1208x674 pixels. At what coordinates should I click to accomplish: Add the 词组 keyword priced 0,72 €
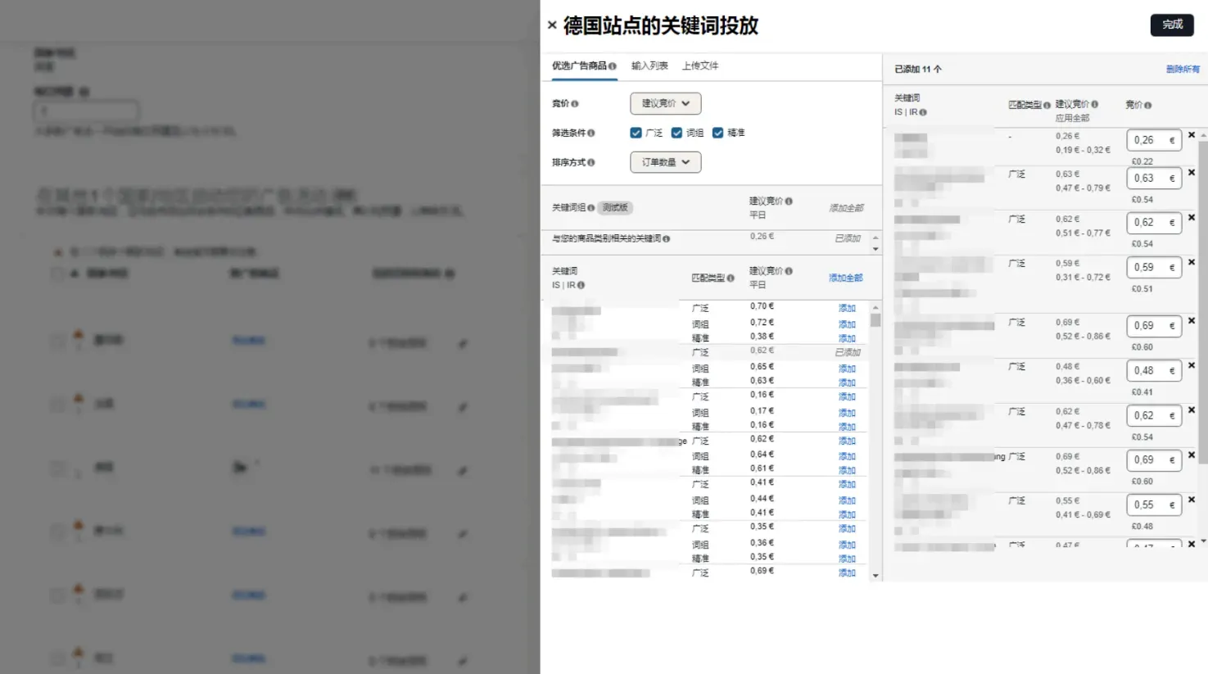(x=847, y=324)
